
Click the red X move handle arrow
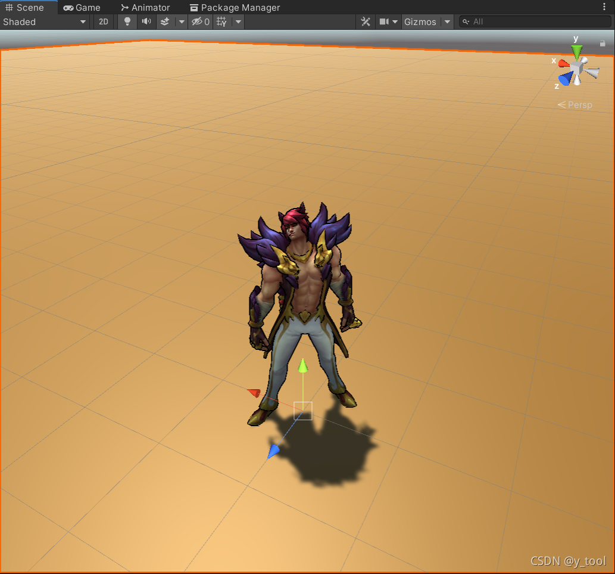tap(254, 392)
